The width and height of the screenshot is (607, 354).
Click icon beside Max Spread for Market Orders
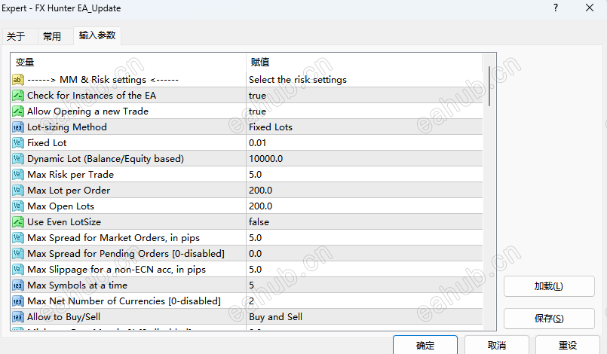(18, 238)
